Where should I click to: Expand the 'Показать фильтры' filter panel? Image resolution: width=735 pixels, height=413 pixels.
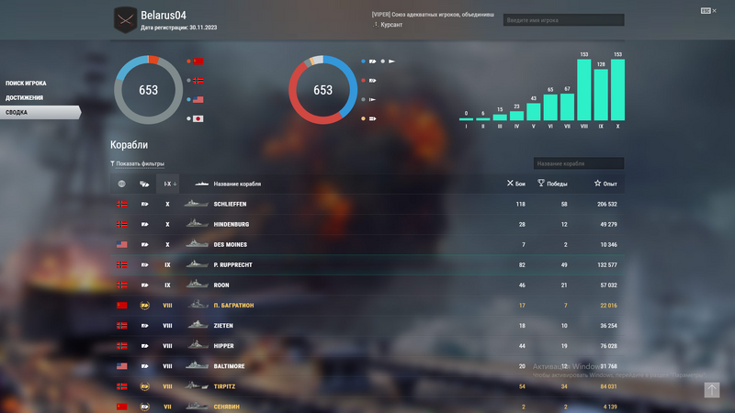pyautogui.click(x=138, y=163)
